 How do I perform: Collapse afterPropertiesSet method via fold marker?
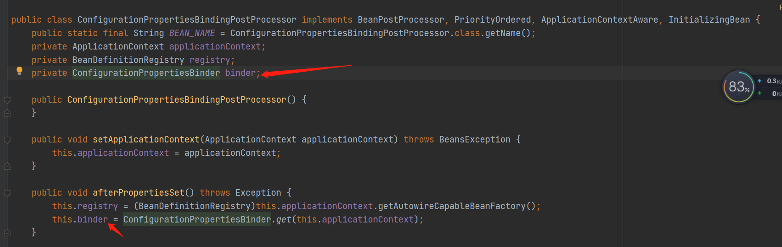(x=7, y=193)
